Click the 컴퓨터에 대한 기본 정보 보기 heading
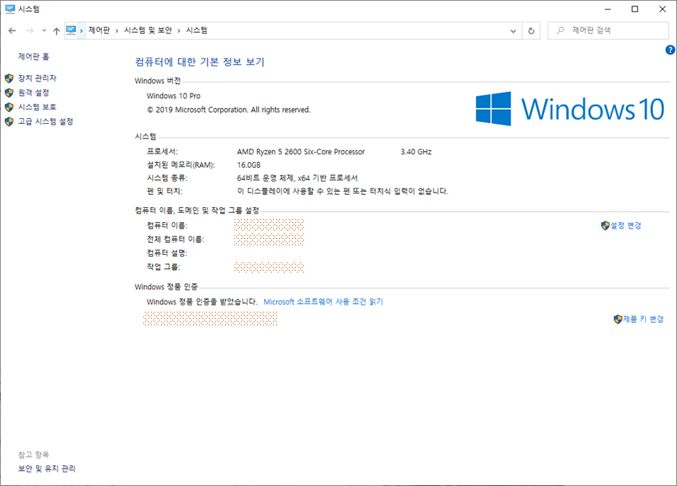This screenshot has height=486, width=677. pos(199,62)
